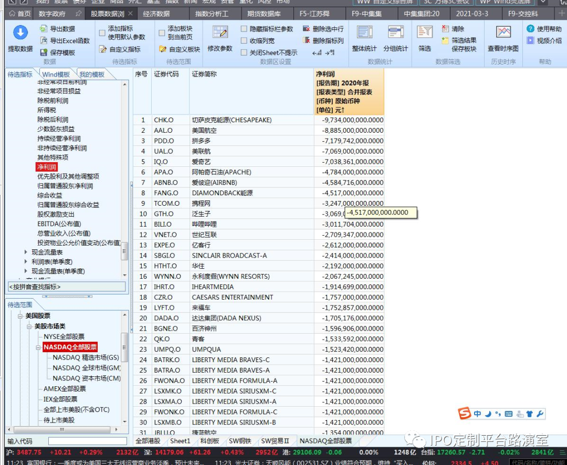Image resolution: width=567 pixels, height=465 pixels.
Task: Open the Wind模板 tab
Action: coord(56,74)
